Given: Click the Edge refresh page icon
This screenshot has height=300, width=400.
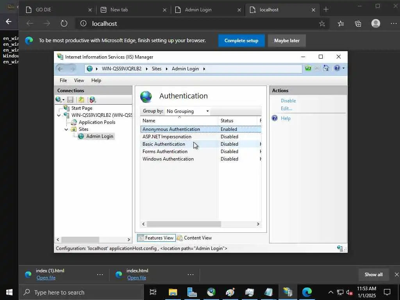Looking at the screenshot, I should click(x=64, y=23).
